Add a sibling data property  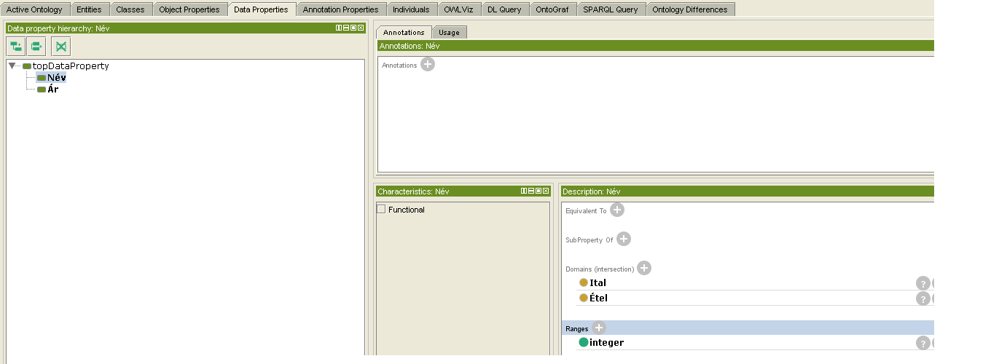point(36,47)
